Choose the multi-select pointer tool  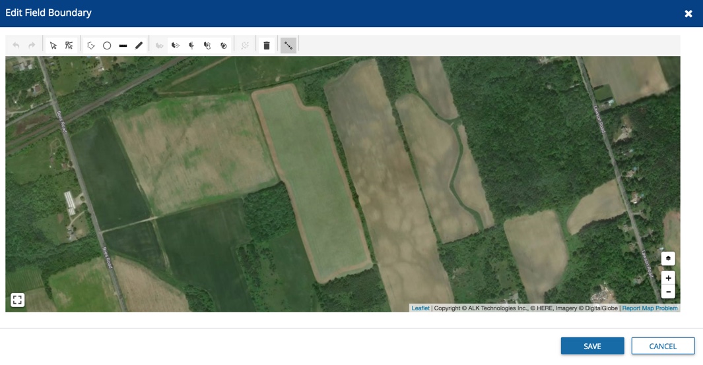tap(69, 45)
